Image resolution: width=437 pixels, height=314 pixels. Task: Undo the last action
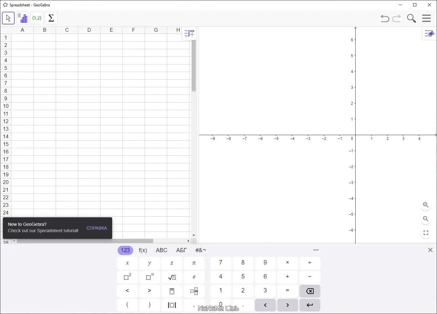pos(385,18)
